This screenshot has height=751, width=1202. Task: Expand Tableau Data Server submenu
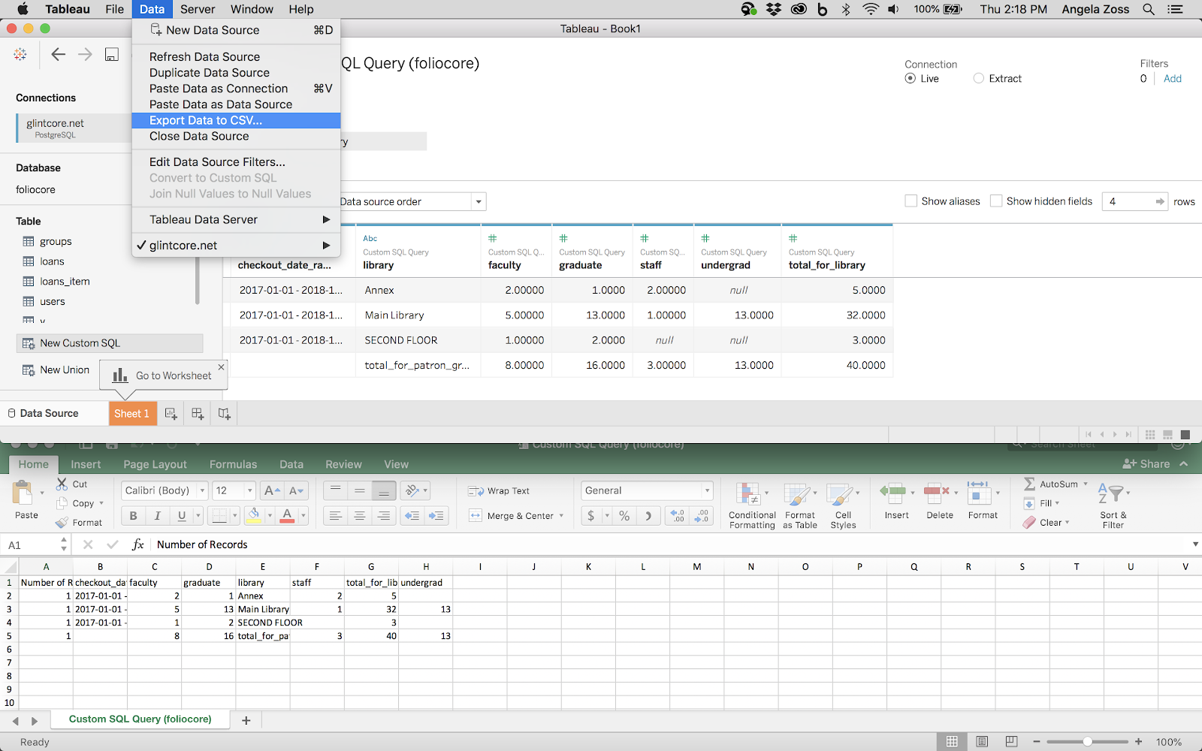[x=326, y=219]
